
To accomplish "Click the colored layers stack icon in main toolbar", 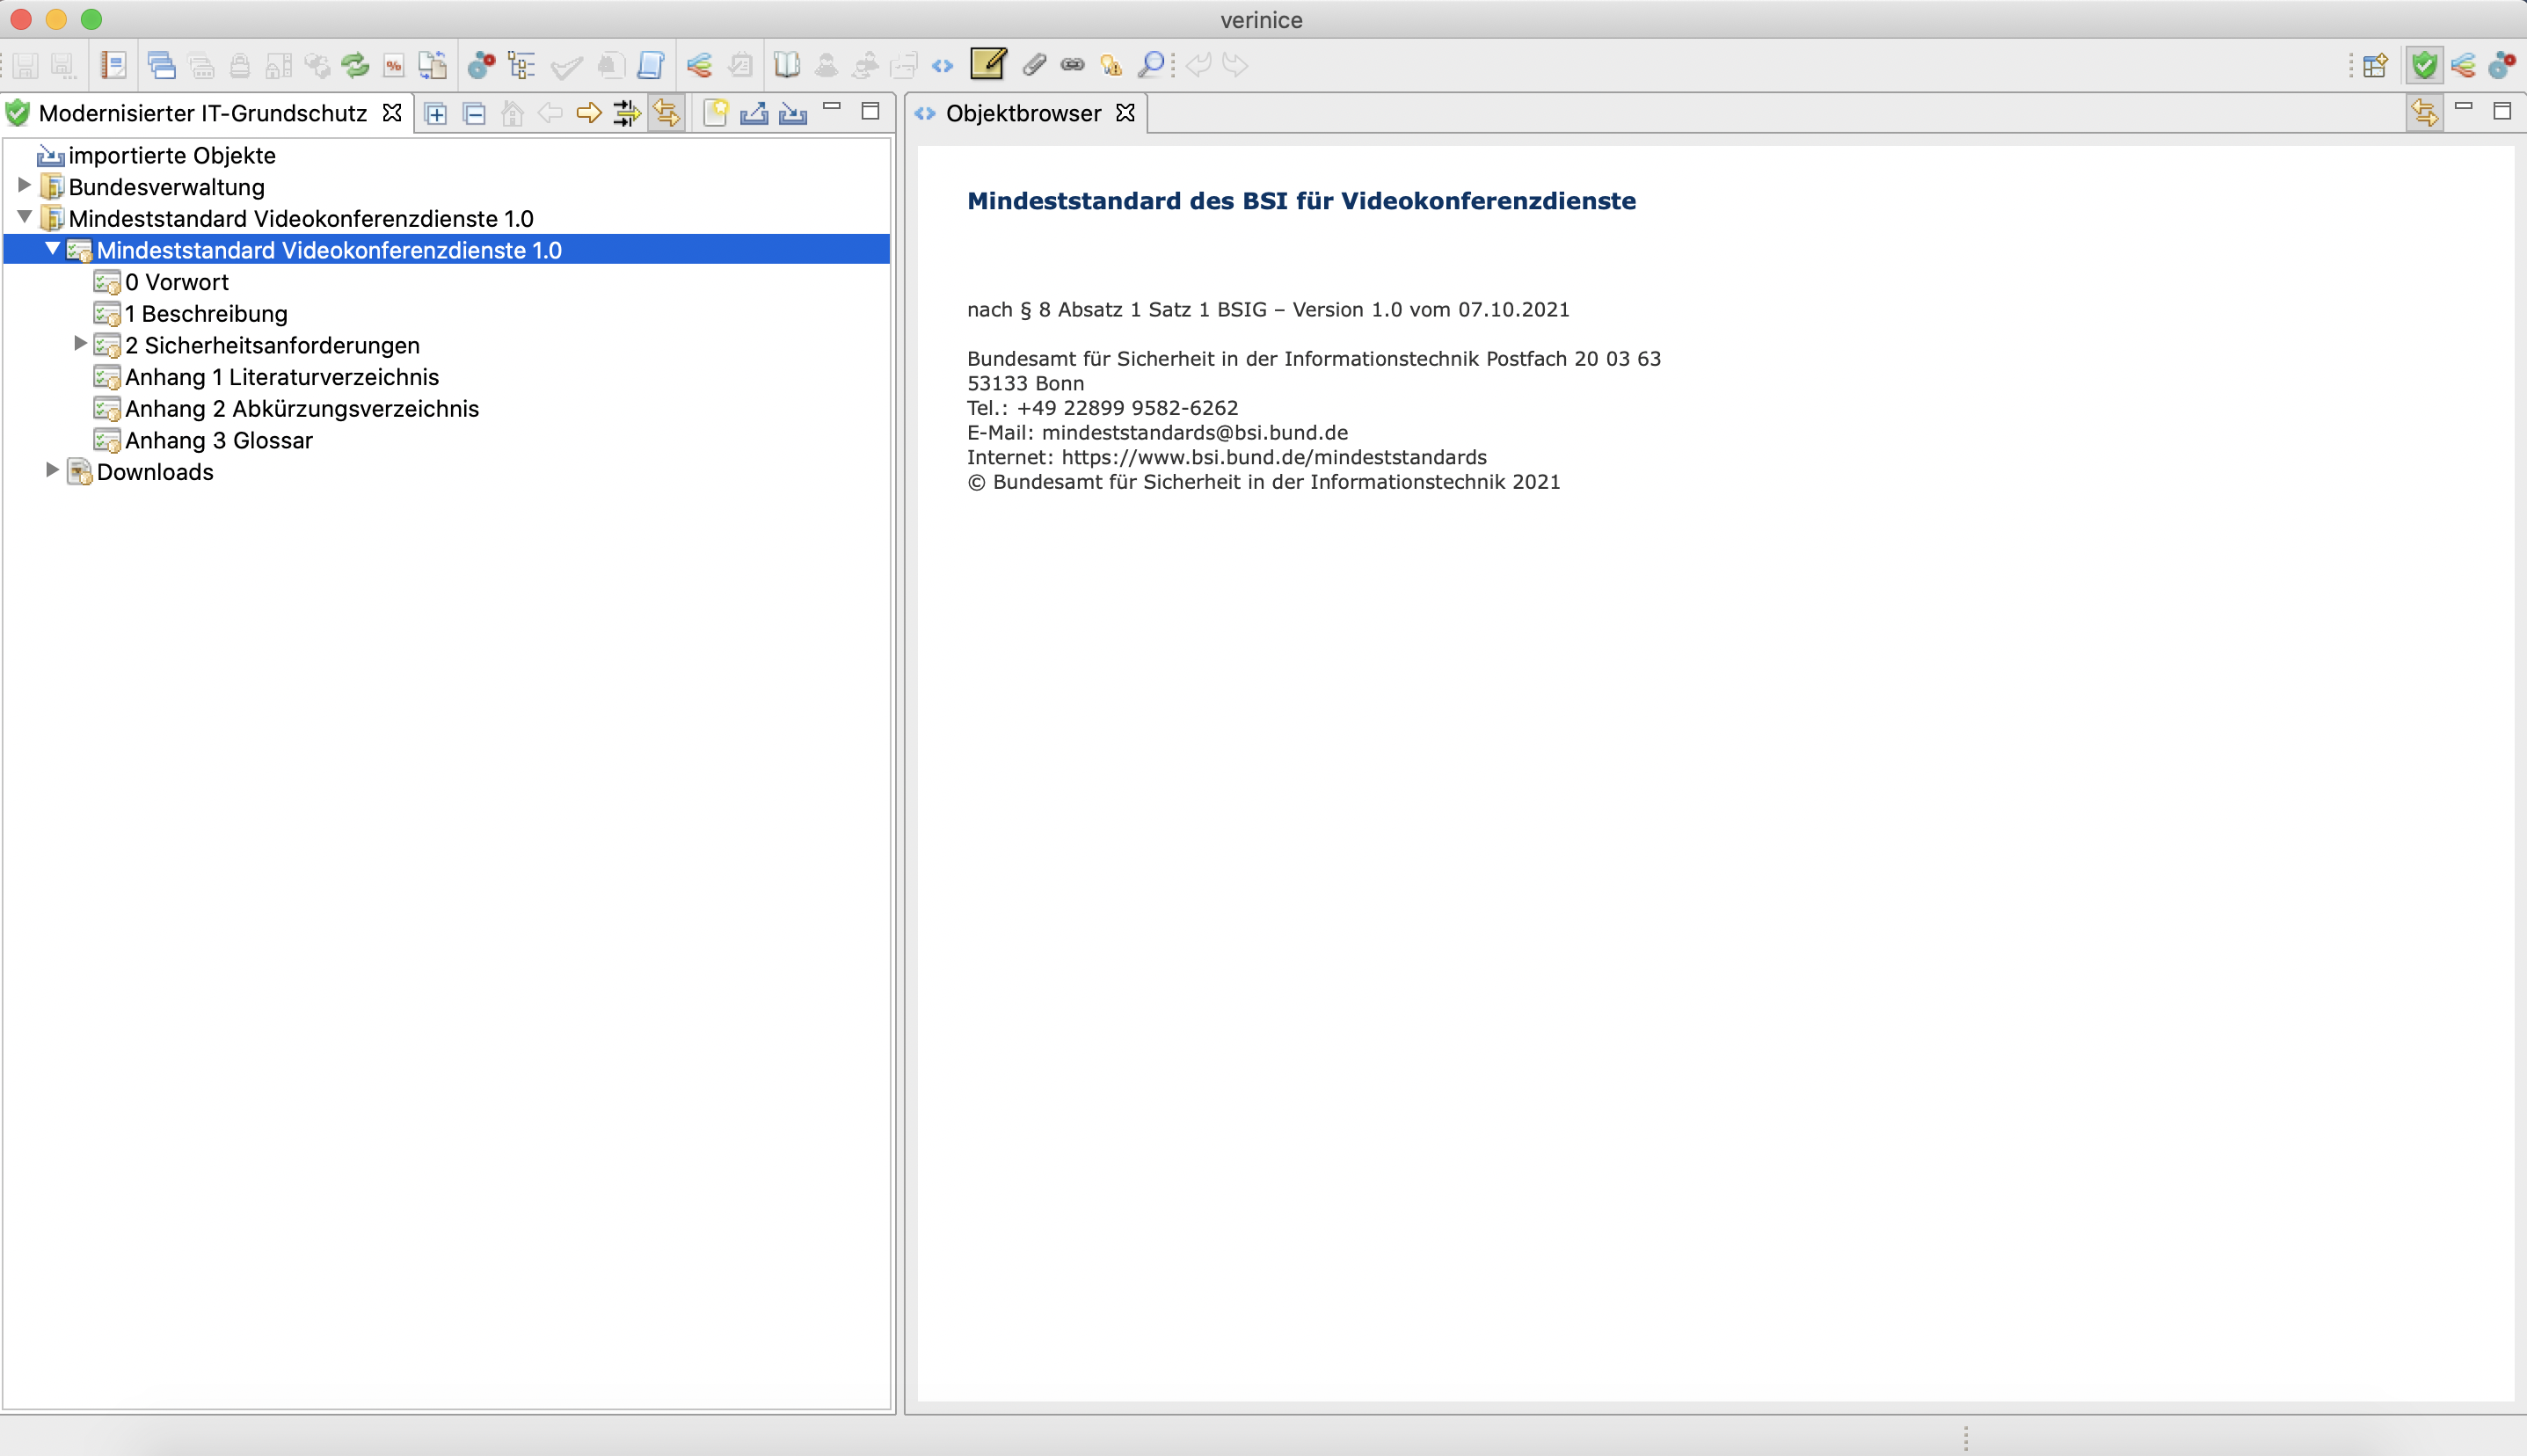I will pyautogui.click(x=699, y=66).
